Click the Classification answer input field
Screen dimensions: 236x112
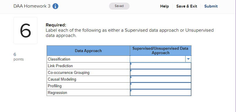(x=158, y=59)
